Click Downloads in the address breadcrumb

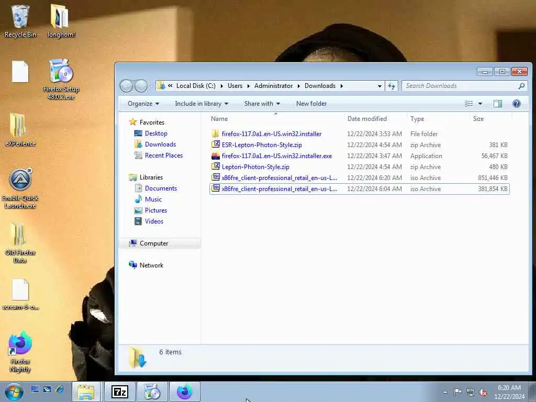point(320,86)
